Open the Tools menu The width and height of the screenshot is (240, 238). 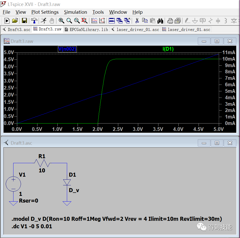[x=98, y=12]
